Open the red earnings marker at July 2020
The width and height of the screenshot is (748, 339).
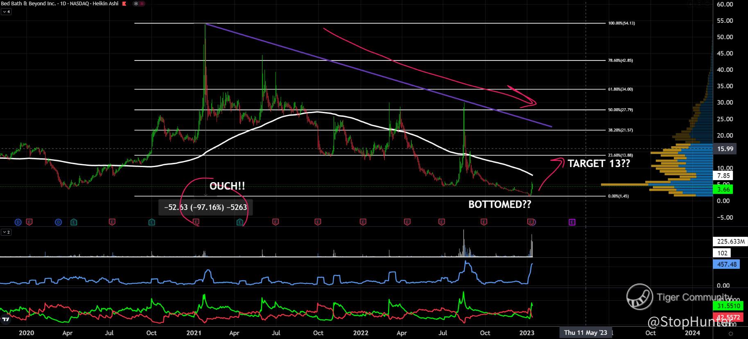pyautogui.click(x=112, y=222)
